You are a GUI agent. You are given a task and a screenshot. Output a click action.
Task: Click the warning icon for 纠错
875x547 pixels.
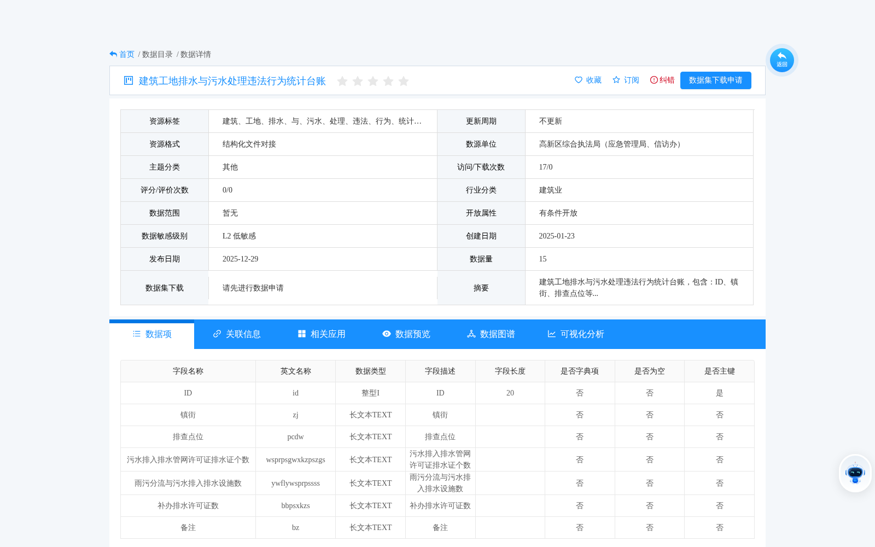pos(654,80)
